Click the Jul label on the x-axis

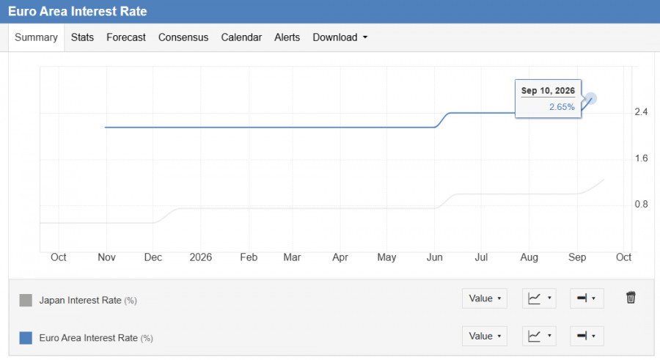tap(481, 257)
